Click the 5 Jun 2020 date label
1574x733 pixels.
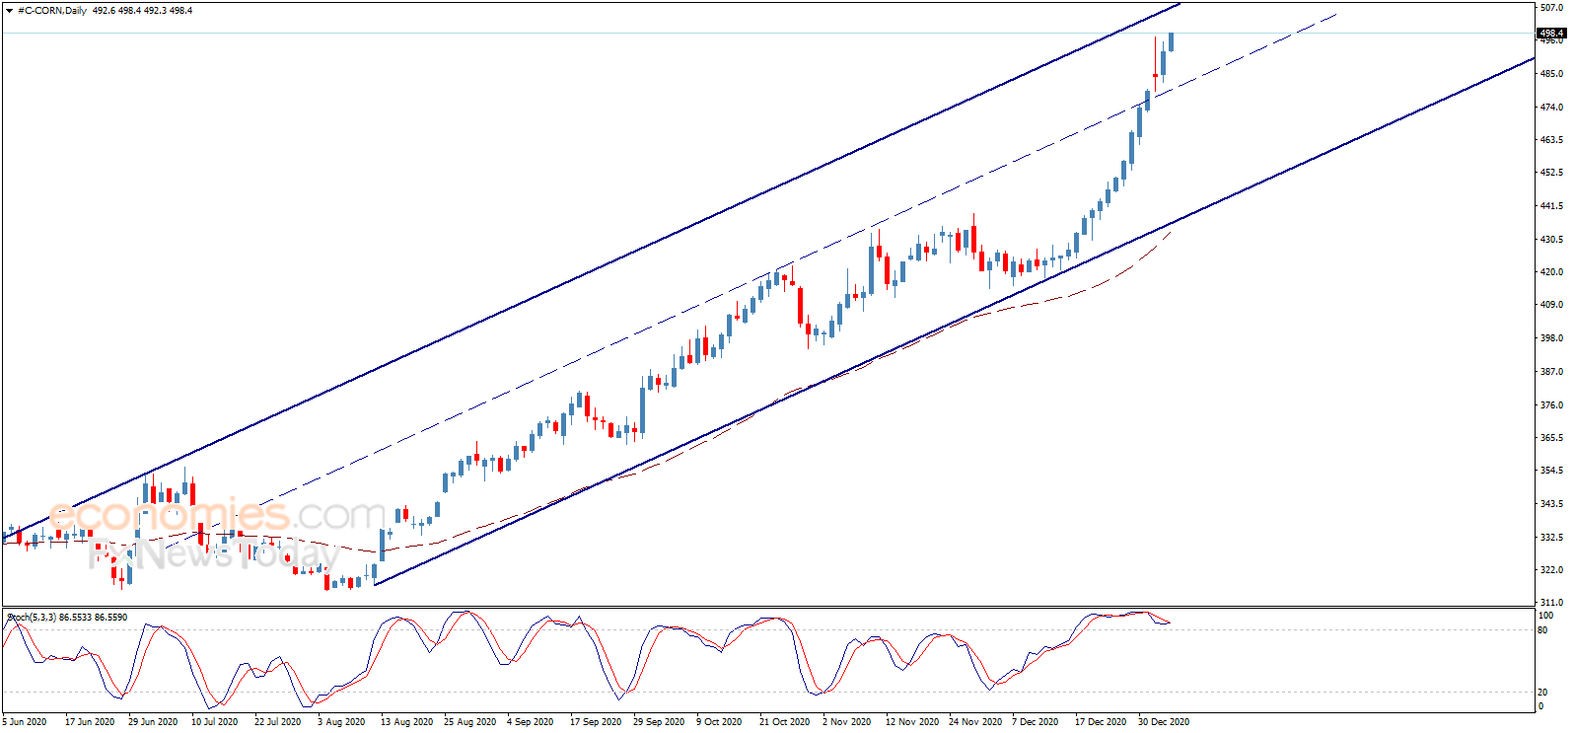click(x=25, y=722)
